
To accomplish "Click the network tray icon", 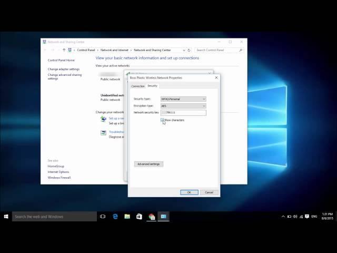I will pos(301,217).
